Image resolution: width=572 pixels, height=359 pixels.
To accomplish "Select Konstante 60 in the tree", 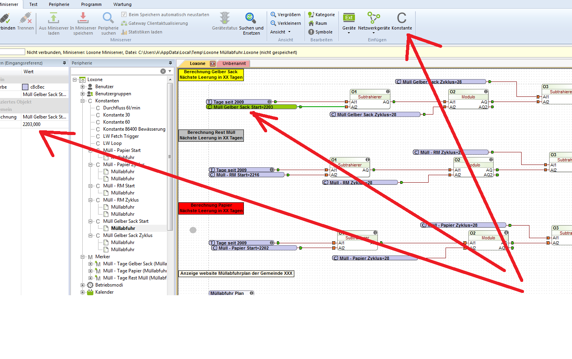I will point(117,122).
